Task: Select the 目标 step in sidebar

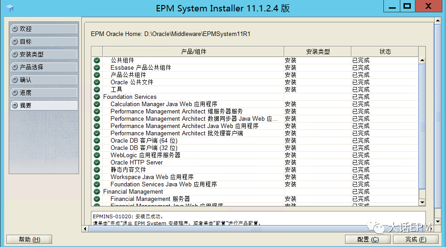Action: coord(44,41)
